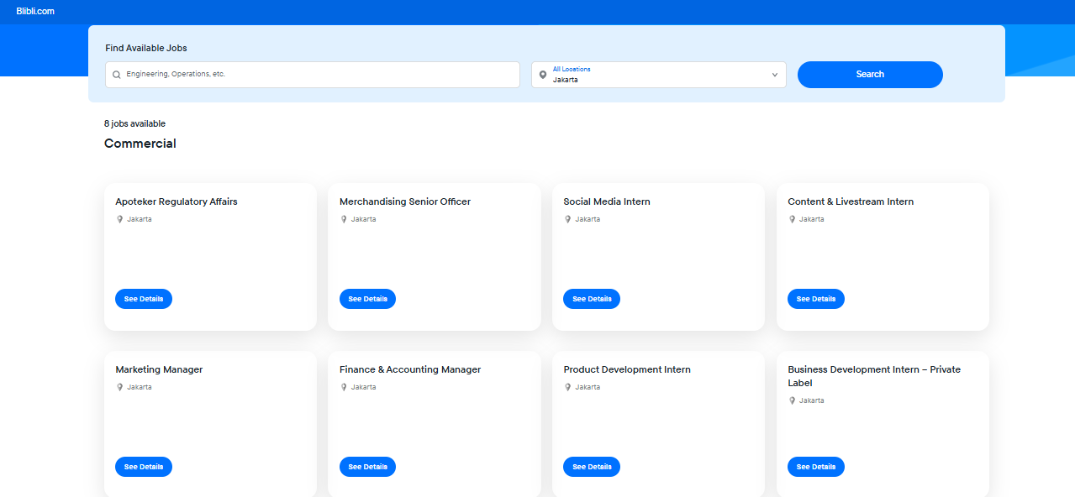Click location pin on Product Development Intern card
Screen dimensions: 1075x497
point(568,387)
